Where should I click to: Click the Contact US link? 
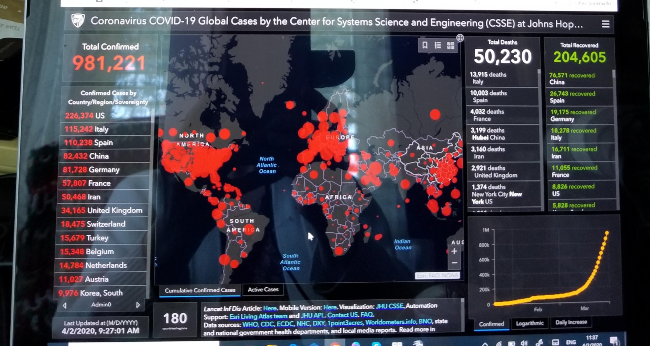[x=343, y=315]
